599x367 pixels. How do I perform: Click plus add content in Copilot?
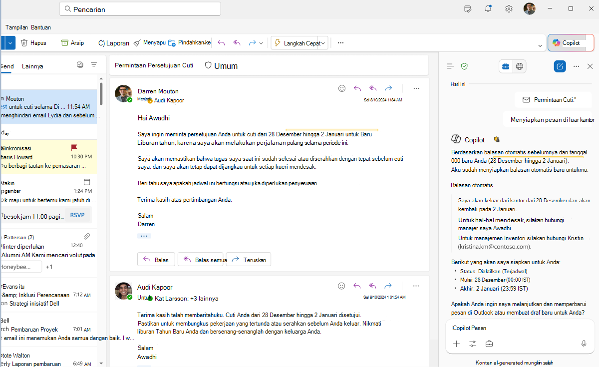pyautogui.click(x=456, y=344)
